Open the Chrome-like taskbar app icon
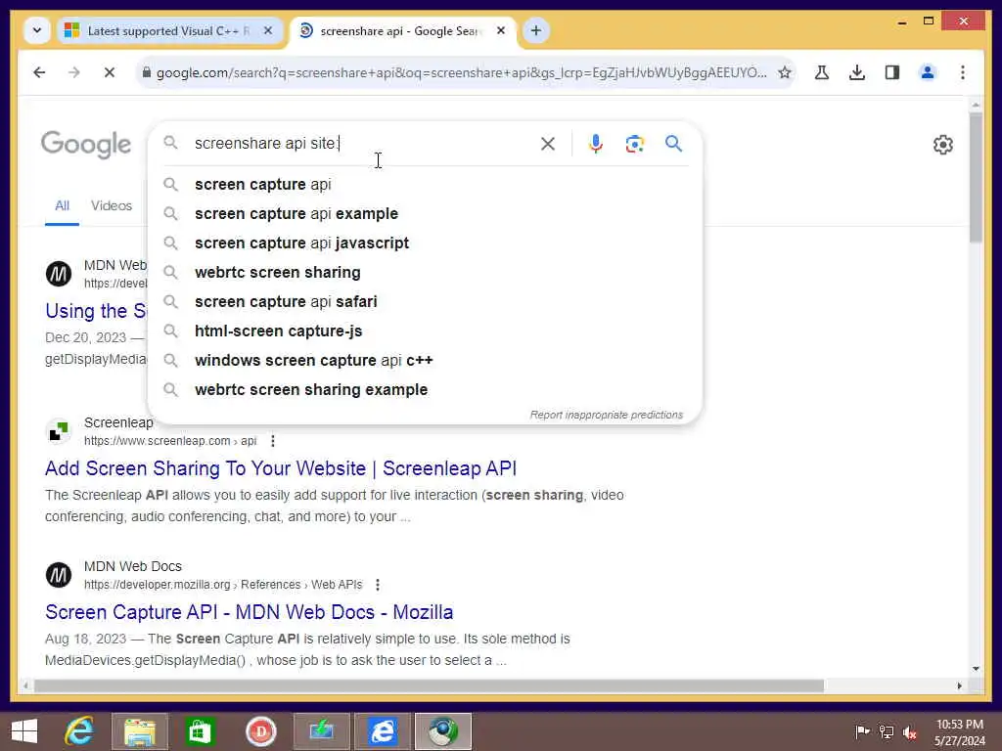 tap(443, 731)
